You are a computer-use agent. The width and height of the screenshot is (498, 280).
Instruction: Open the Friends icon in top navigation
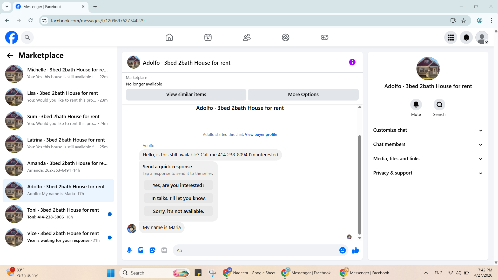pyautogui.click(x=247, y=37)
